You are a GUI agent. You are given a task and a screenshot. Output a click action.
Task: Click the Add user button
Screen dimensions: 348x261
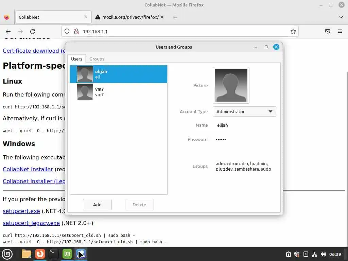coord(97,205)
